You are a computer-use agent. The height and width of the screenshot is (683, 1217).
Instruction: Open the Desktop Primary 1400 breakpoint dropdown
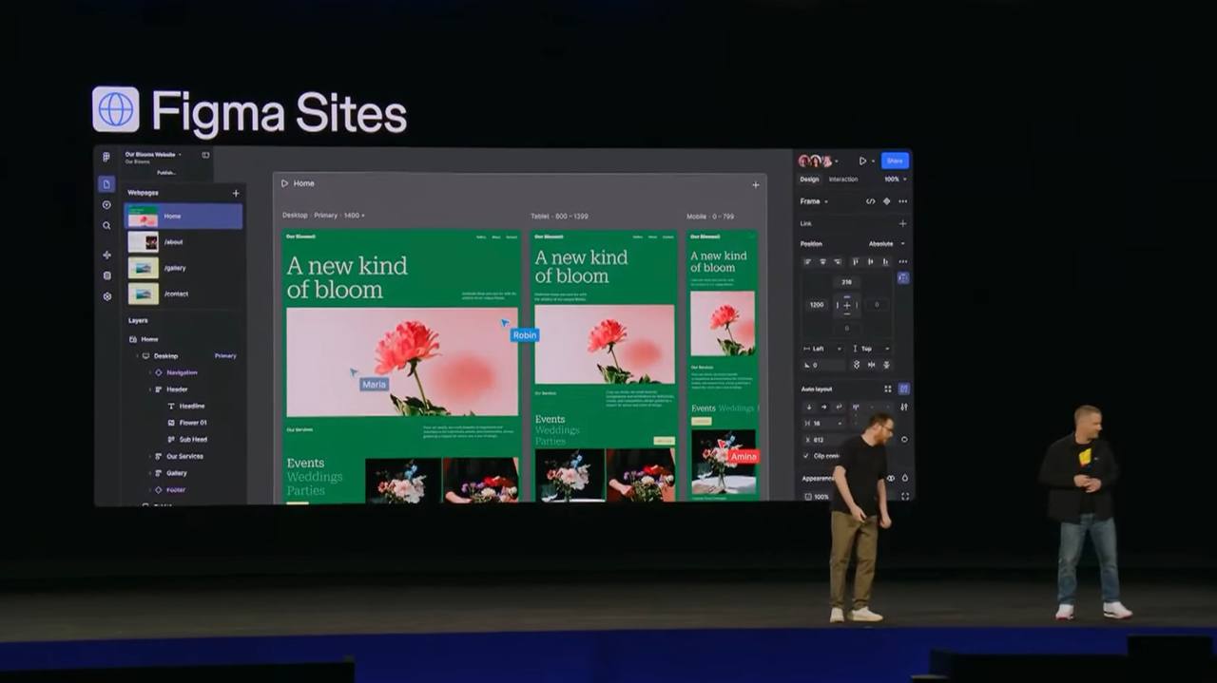[x=323, y=216]
